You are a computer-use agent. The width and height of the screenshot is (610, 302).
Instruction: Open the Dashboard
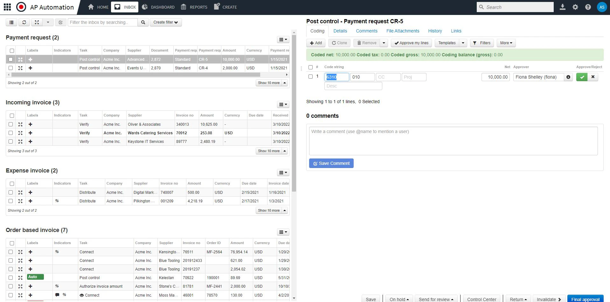point(158,7)
